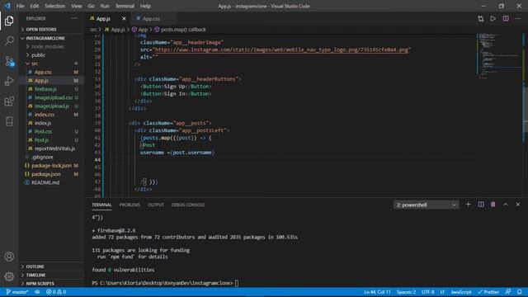Viewport: 528px width, 297px height.
Task: Kill terminal with the trash icon
Action: [x=493, y=205]
